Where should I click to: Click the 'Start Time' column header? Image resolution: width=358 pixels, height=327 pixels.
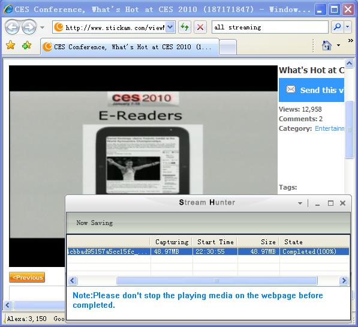point(215,242)
